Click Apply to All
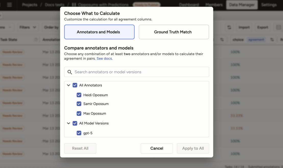This screenshot has height=168, width=283. pyautogui.click(x=193, y=148)
